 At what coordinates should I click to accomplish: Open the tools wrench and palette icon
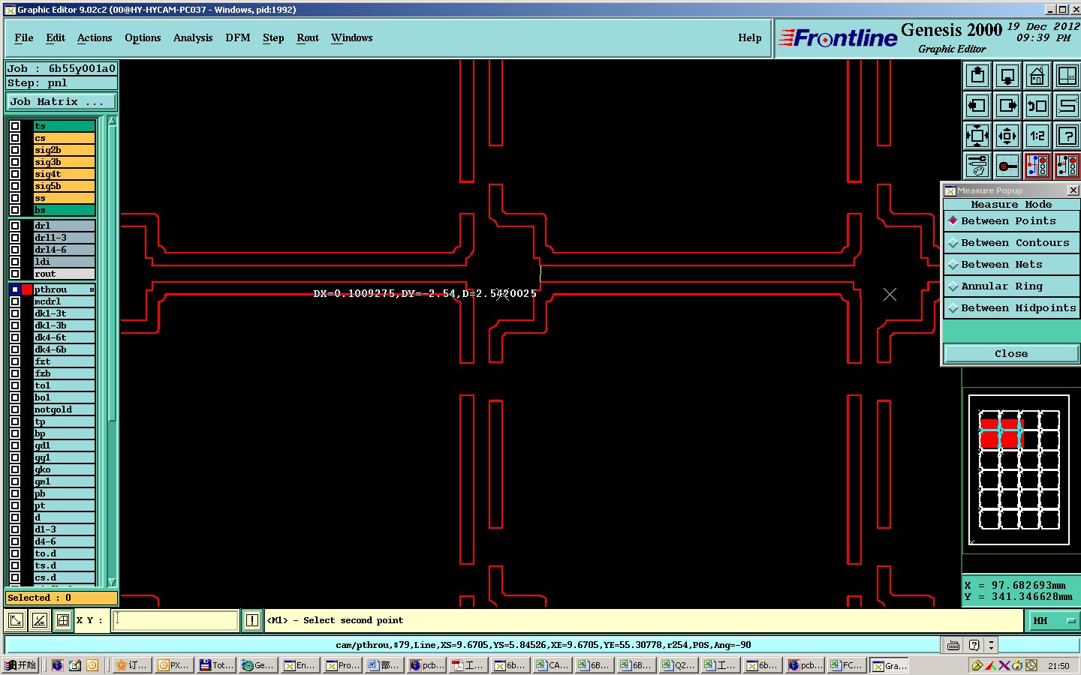coord(977,166)
